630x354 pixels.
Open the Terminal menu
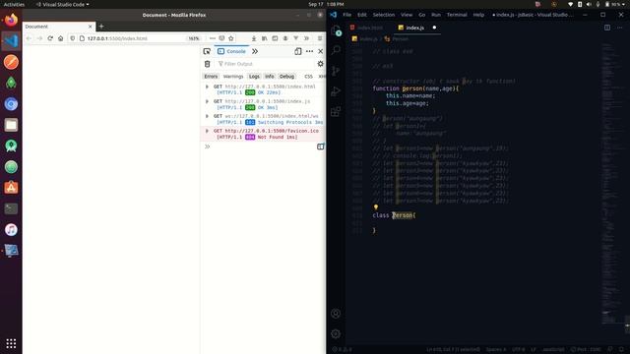click(457, 15)
